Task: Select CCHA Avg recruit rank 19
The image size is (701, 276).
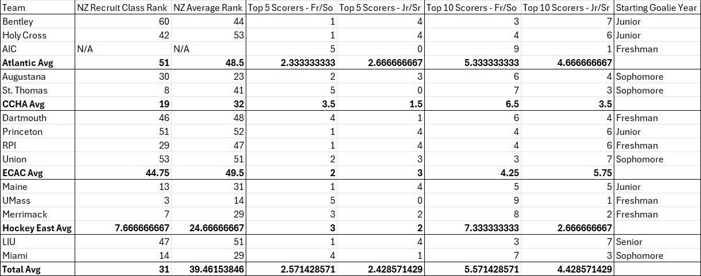Action: click(123, 104)
